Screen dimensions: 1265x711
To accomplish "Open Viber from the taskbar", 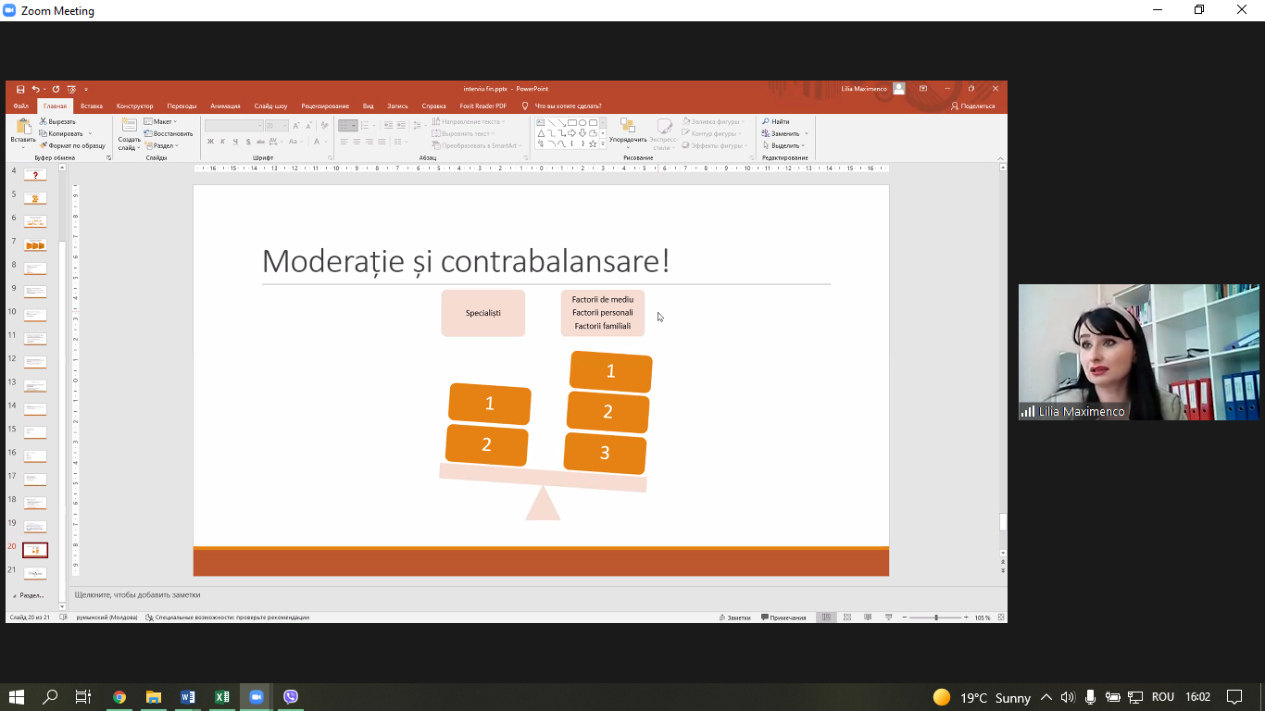I will 291,697.
